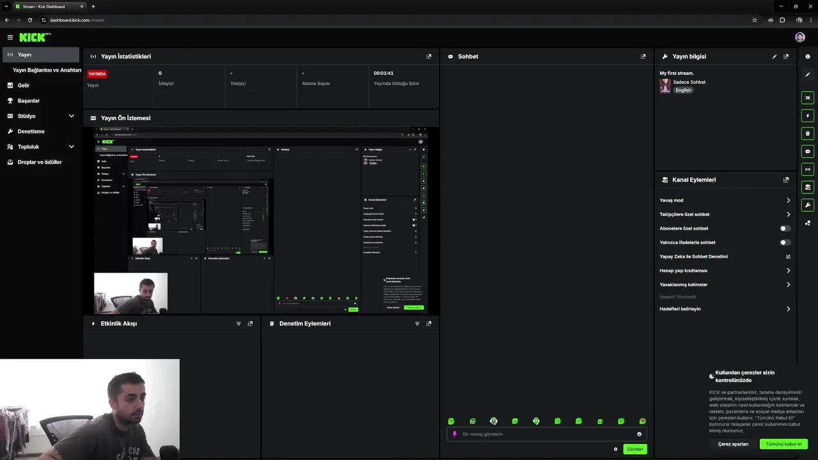Pop out the Kanal Eylemleri panel
Screen dimensions: 818x460
click(786, 180)
